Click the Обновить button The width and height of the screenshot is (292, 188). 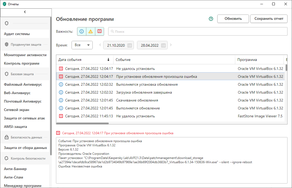point(233,19)
